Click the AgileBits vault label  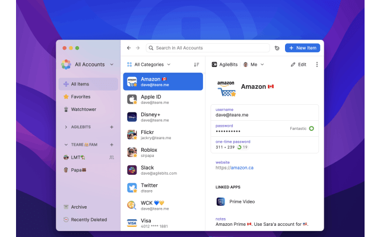click(228, 65)
